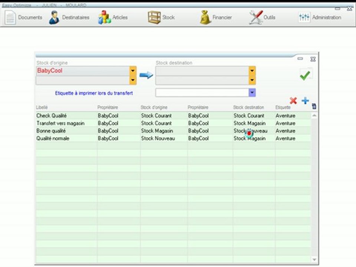The image size is (356, 267).
Task: Expand the second Stock d'origine dropdown
Action: (x=133, y=80)
